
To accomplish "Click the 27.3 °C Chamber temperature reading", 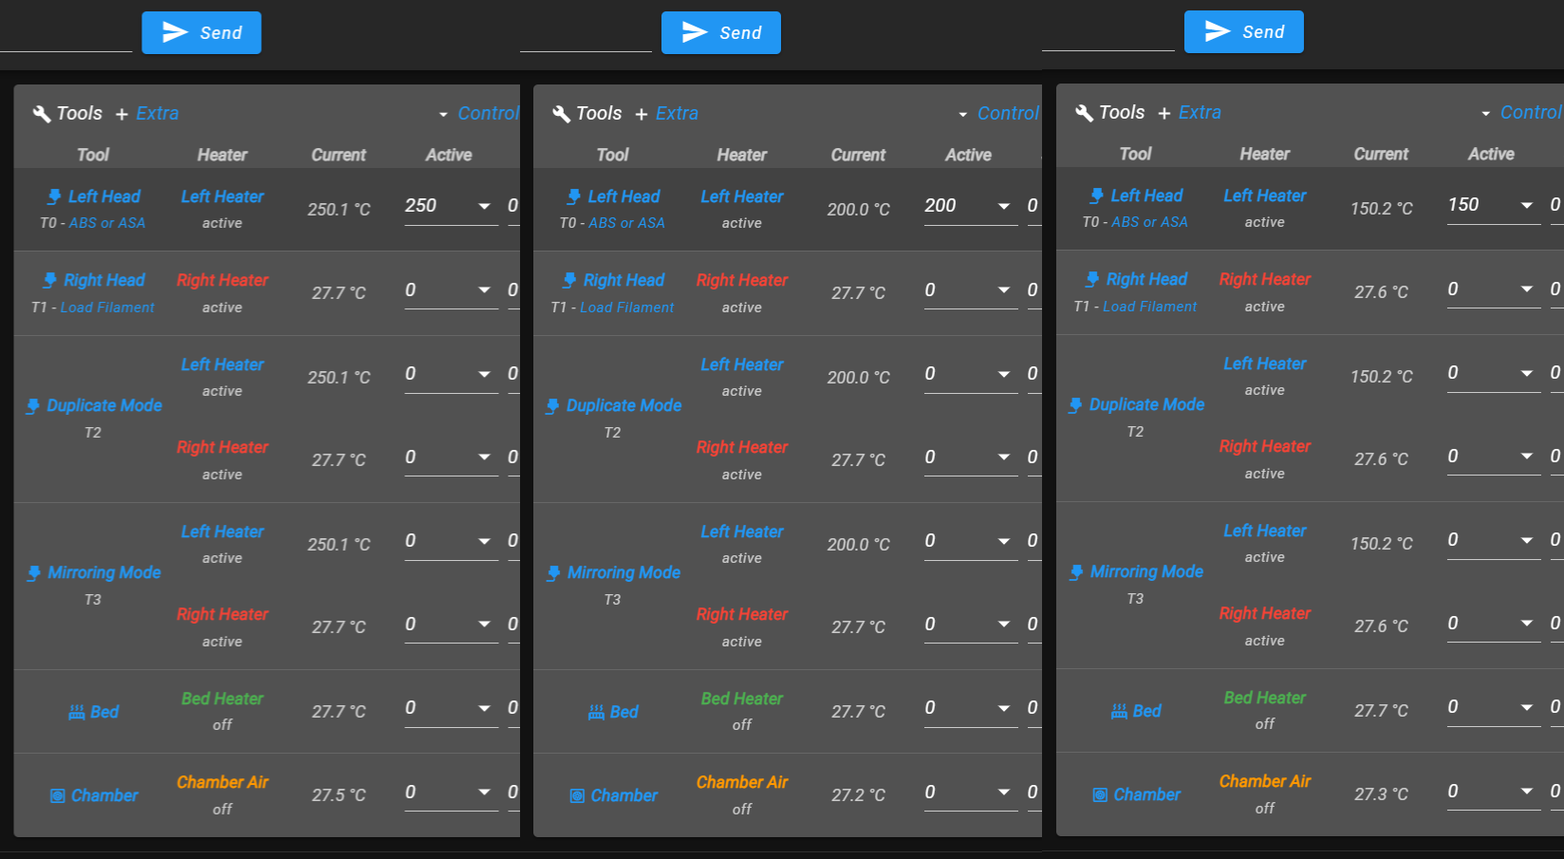I will pyautogui.click(x=1381, y=794).
